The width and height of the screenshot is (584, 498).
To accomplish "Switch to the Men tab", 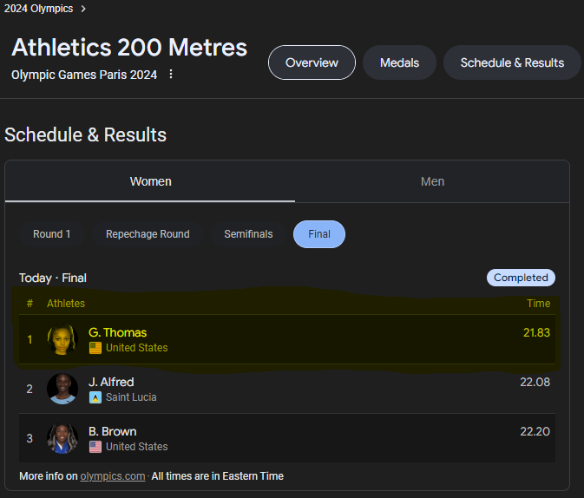I will (x=432, y=181).
